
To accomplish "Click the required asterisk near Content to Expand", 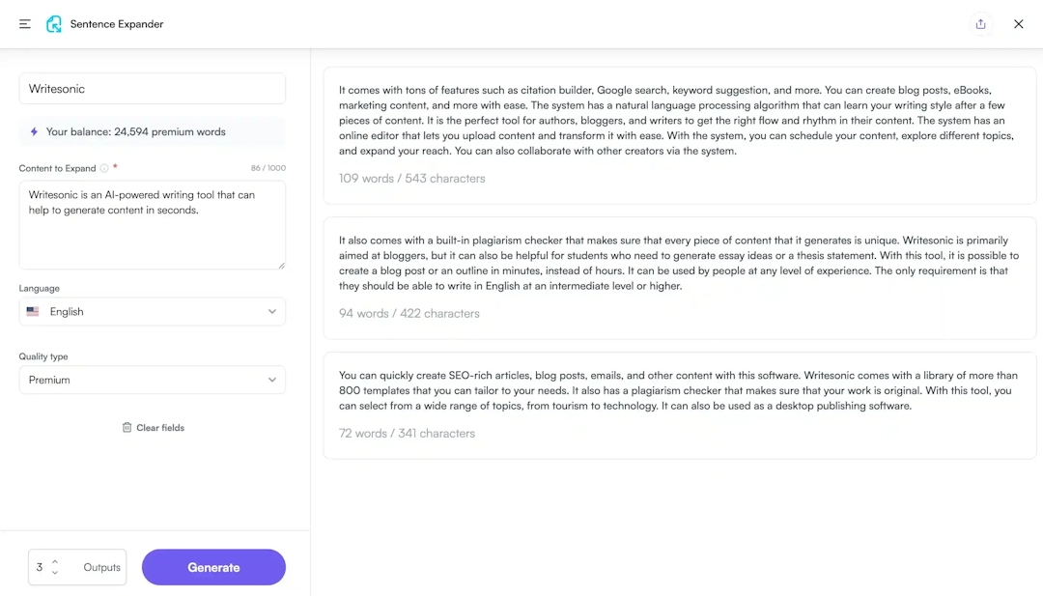I will 113,164.
